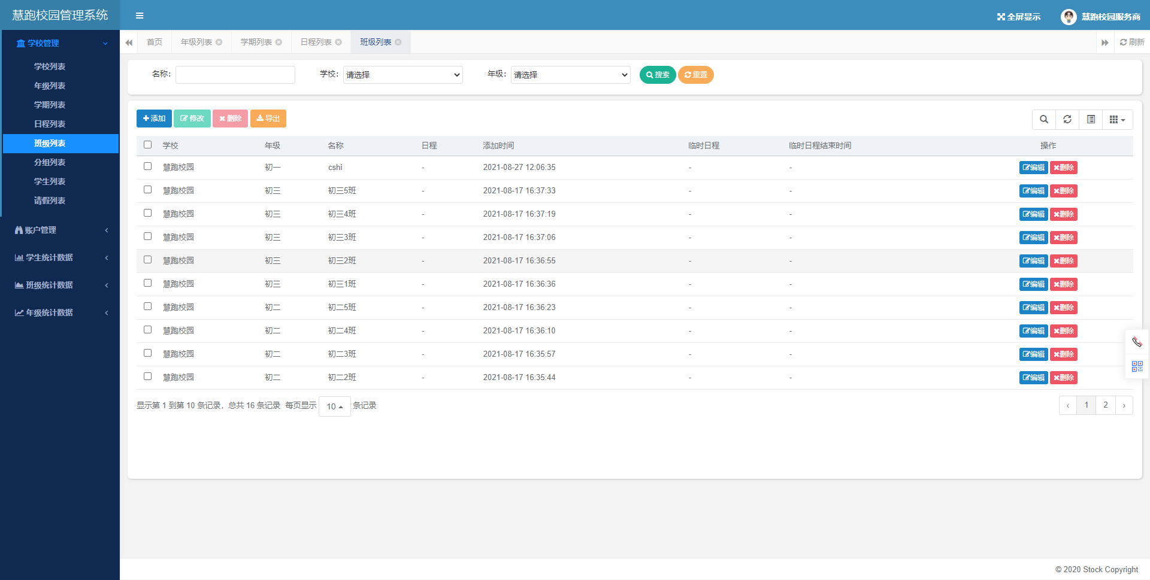Open the page size 10 dropdown
Image resolution: width=1150 pixels, height=580 pixels.
[x=335, y=406]
